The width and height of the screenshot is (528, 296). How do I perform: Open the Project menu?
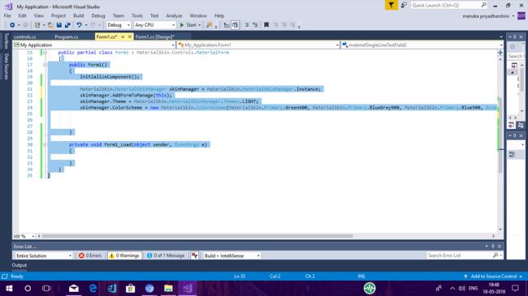[x=58, y=15]
